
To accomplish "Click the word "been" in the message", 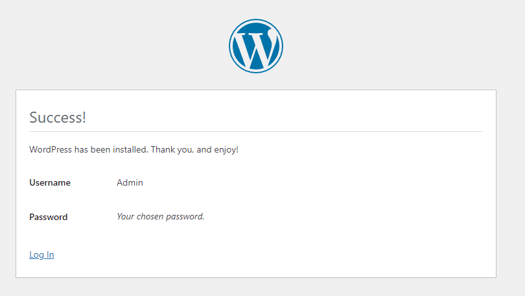I will (100, 150).
